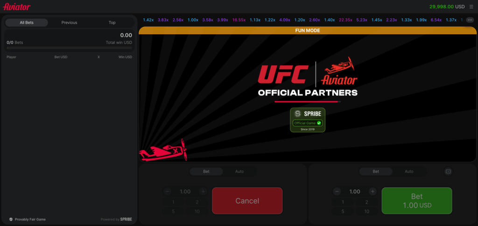The width and height of the screenshot is (478, 226).
Task: Click the UFC logo in the game area
Action: point(283,74)
